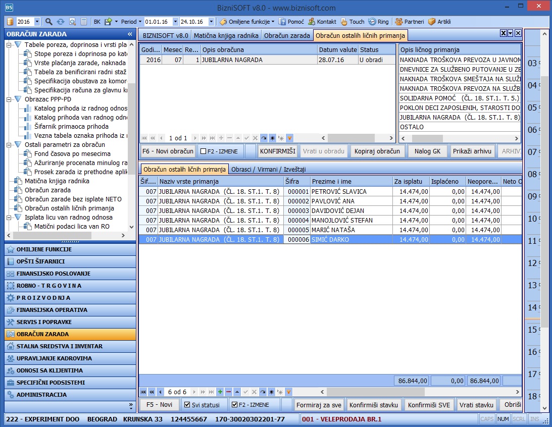The width and height of the screenshot is (552, 427).
Task: Click red minus delete-record icon in lower navigator
Action: click(228, 392)
